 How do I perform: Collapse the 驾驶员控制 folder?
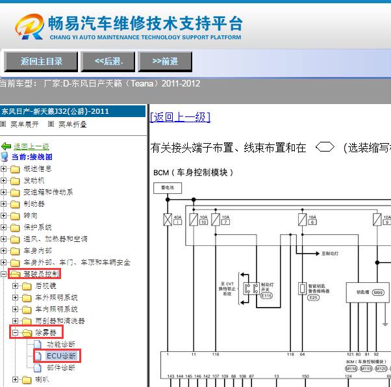(3, 274)
